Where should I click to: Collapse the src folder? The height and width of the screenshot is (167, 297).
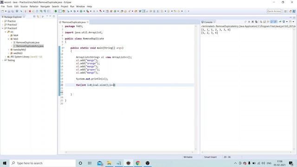tap(6, 32)
